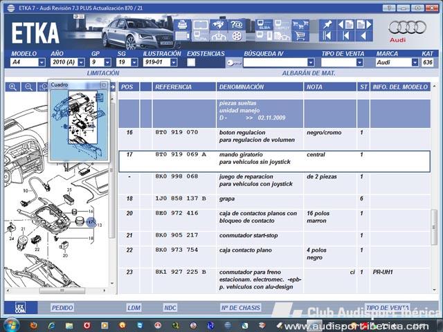Launch Firefox from the taskbar

point(34,326)
